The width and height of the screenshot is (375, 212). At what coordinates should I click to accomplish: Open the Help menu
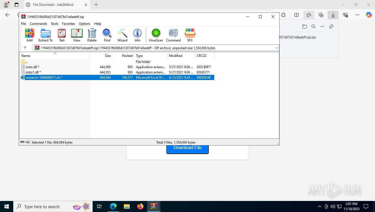point(98,24)
